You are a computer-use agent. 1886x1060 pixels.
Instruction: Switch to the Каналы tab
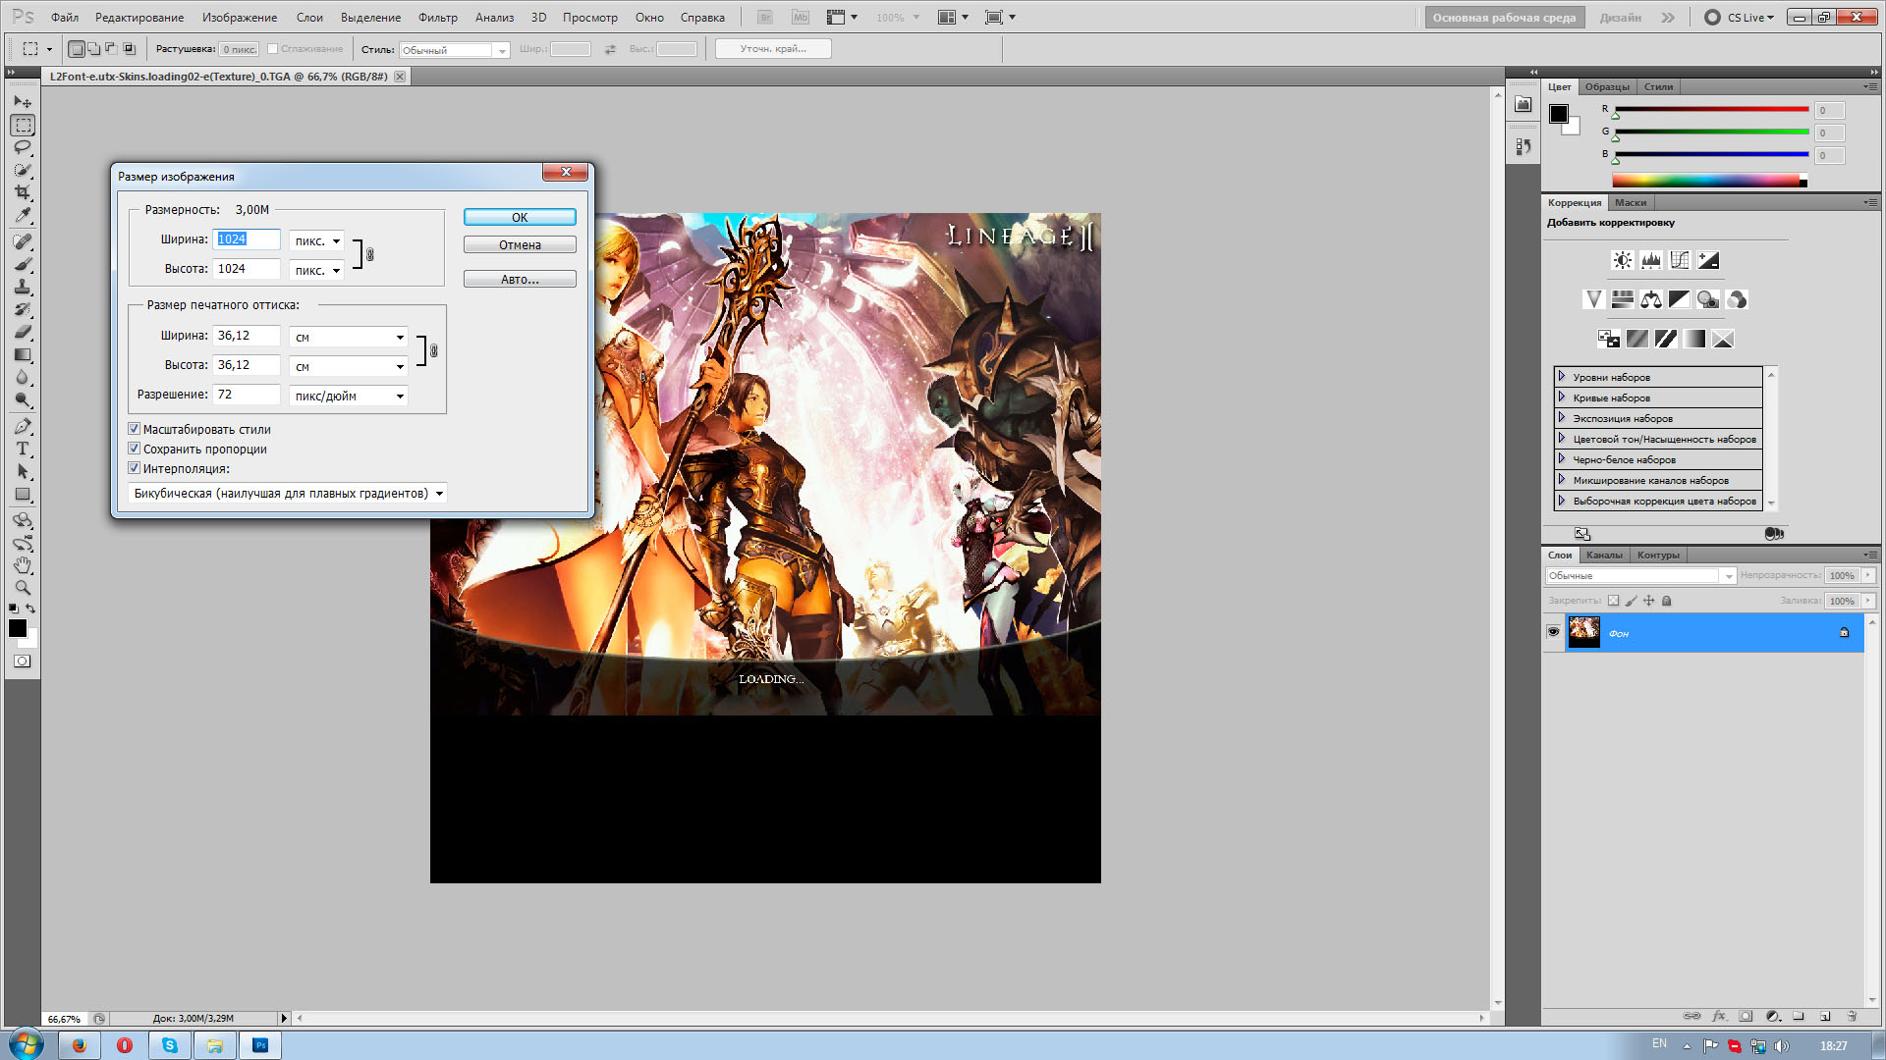(x=1604, y=555)
